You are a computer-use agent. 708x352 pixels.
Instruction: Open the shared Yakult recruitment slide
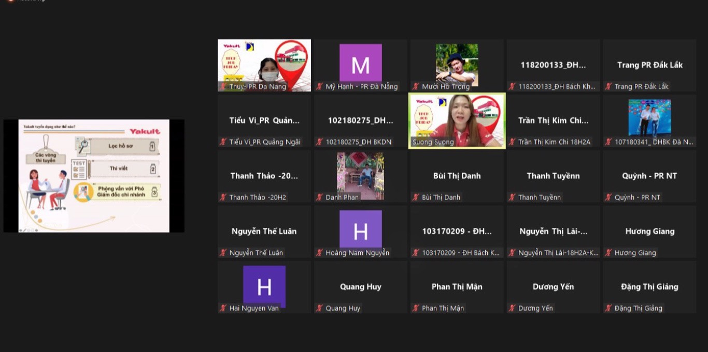pos(94,176)
